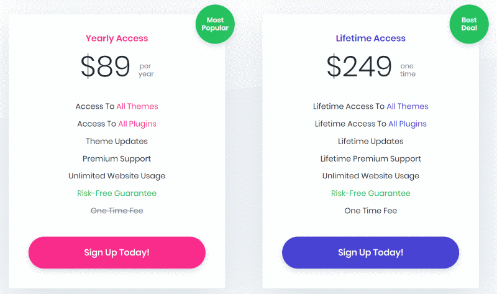Click Risk-Free Guarantee under Lifetime Access
Screen dimensions: 497x294
tap(370, 193)
